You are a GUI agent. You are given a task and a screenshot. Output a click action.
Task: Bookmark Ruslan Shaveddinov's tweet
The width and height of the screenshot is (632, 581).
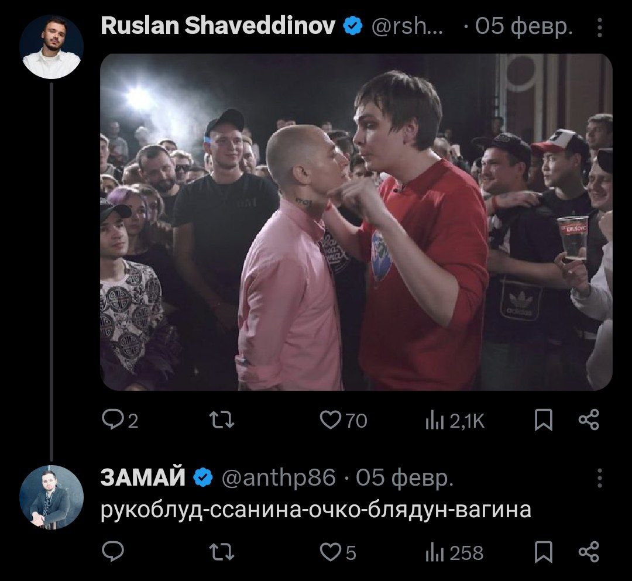(543, 420)
